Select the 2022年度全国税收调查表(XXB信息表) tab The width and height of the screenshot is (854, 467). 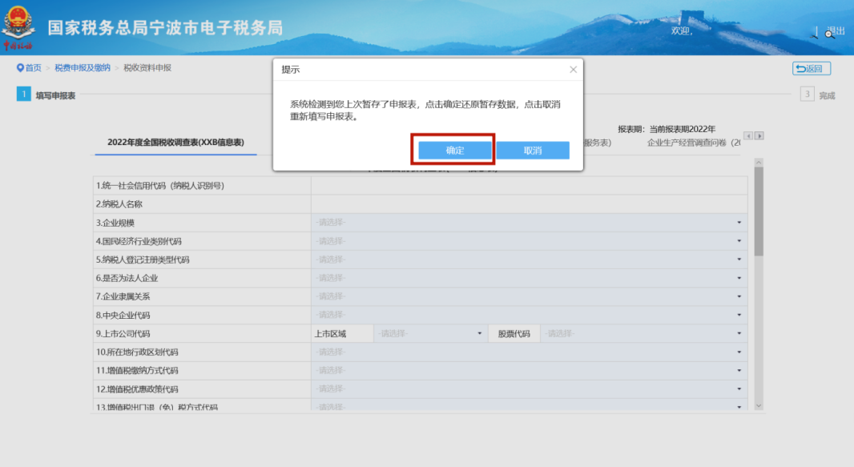click(x=175, y=143)
